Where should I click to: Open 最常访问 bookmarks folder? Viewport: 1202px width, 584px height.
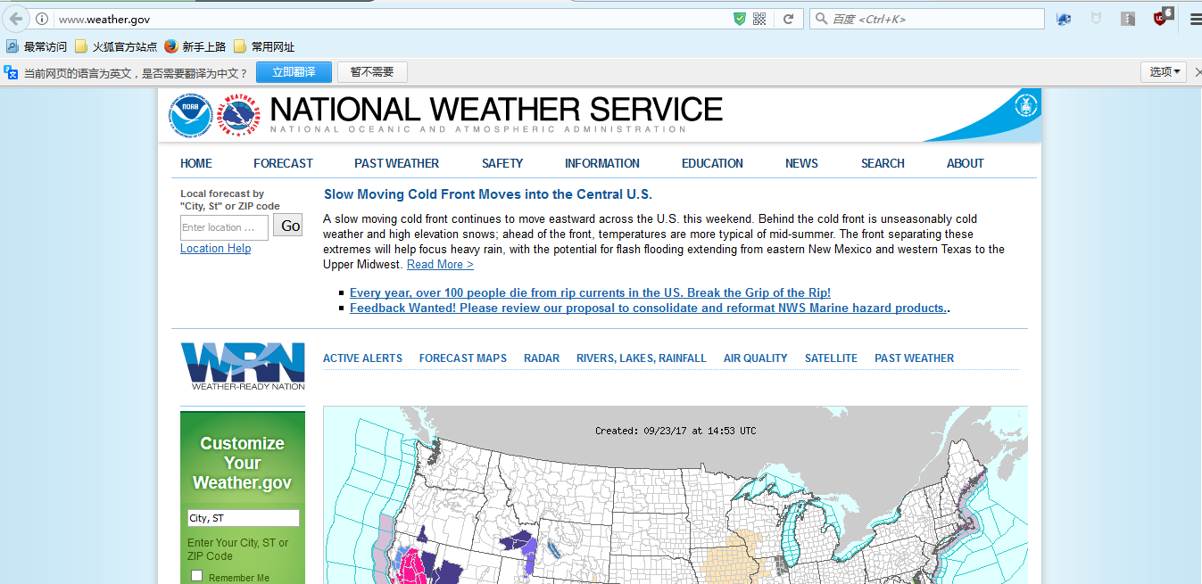tap(37, 46)
